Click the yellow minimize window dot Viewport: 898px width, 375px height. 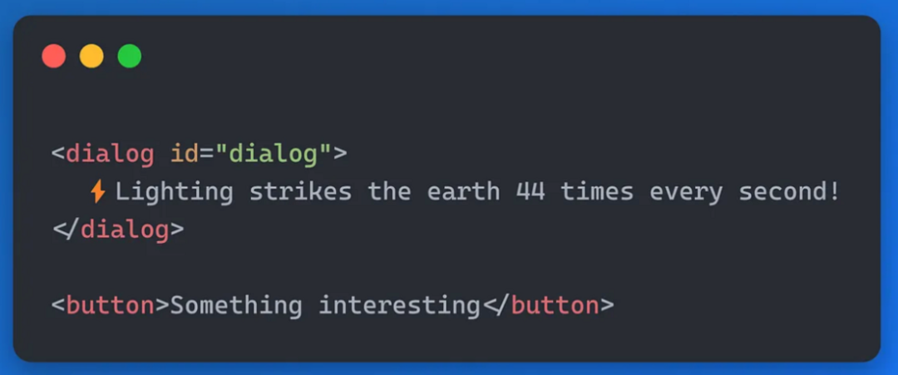click(x=91, y=56)
